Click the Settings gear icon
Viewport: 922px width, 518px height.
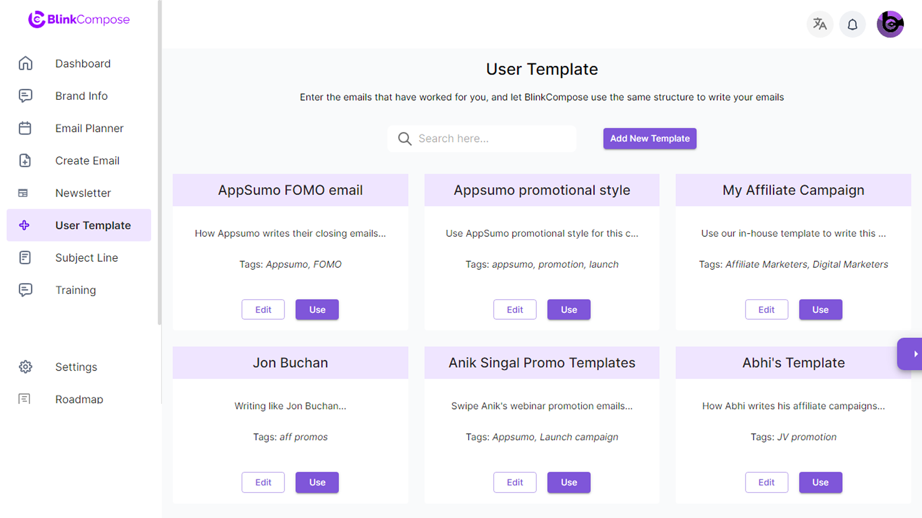pyautogui.click(x=25, y=367)
